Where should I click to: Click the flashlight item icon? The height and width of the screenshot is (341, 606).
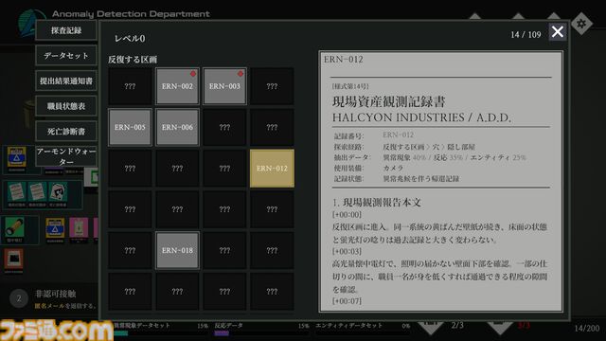pyautogui.click(x=15, y=228)
